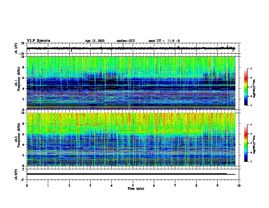This screenshot has width=269, height=208.
Task: Click the "7" minute tick label on time axis
Action: click(x=175, y=186)
